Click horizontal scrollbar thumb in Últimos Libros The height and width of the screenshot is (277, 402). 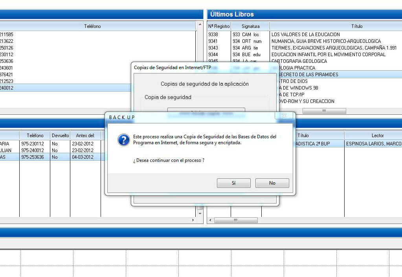[x=324, y=111]
